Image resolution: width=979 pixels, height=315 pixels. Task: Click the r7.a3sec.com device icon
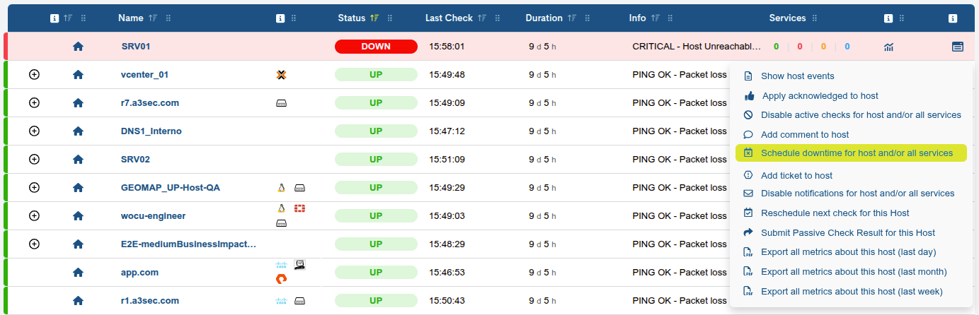(x=281, y=103)
